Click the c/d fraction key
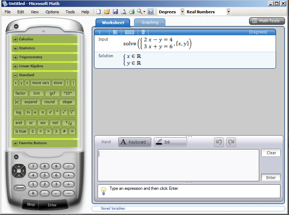The height and width of the screenshot is (215, 289). [69, 123]
